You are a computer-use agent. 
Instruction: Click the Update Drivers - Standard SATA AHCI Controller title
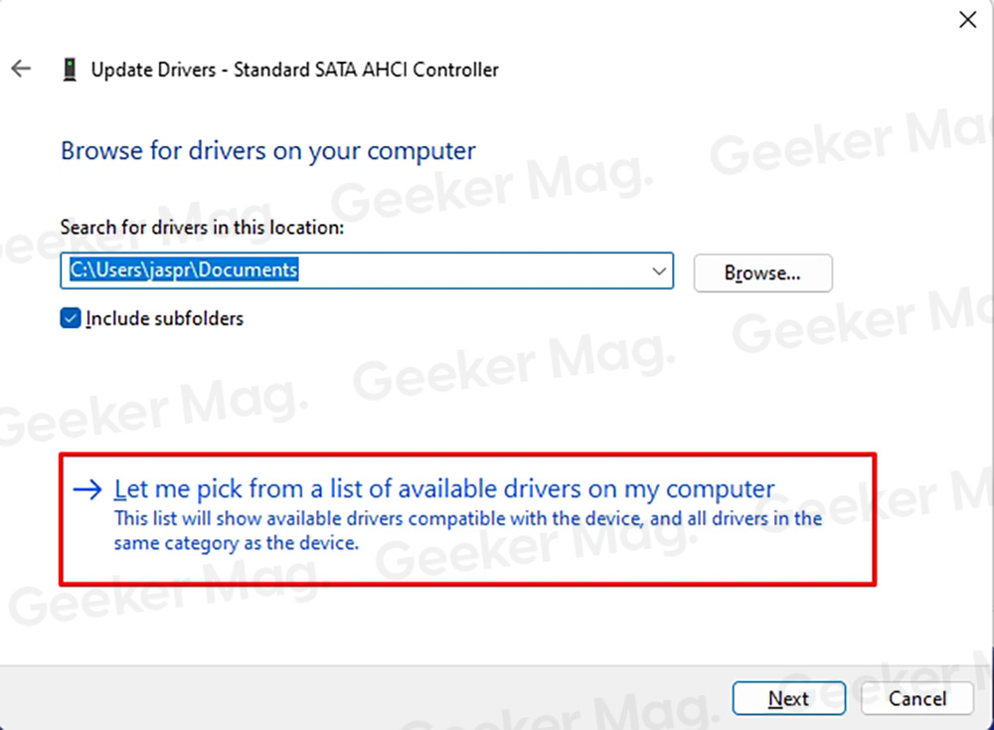(x=295, y=70)
